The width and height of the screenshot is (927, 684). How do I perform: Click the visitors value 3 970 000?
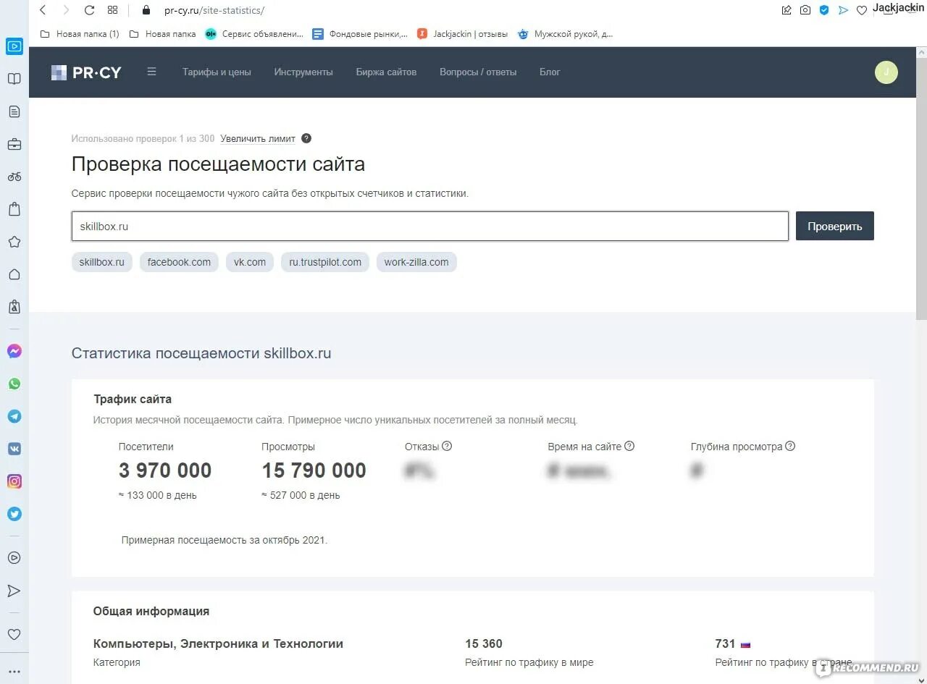165,470
